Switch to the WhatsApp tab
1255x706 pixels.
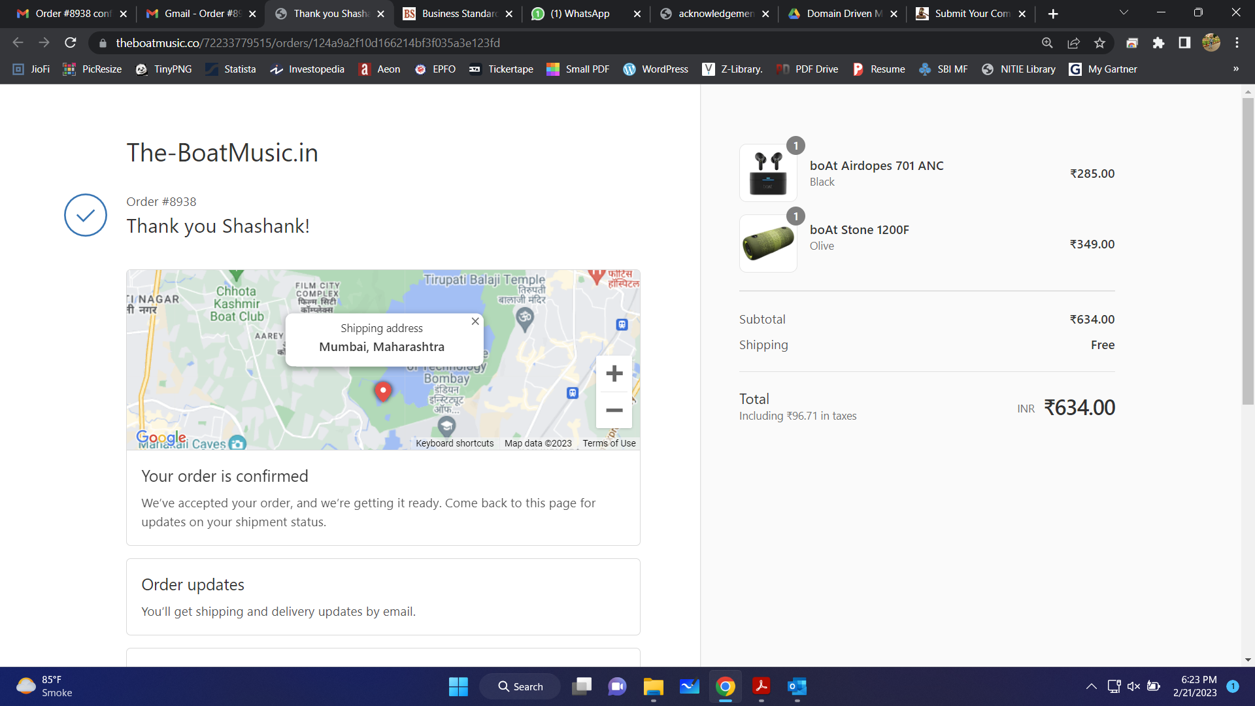click(579, 14)
